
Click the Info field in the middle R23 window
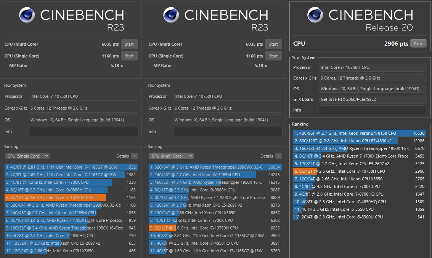pyautogui.click(x=228, y=132)
